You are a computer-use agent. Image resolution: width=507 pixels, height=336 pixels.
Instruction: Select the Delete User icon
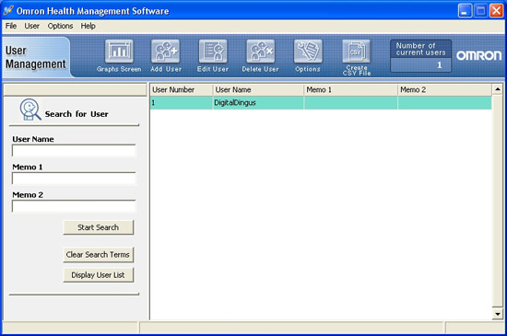[x=260, y=52]
